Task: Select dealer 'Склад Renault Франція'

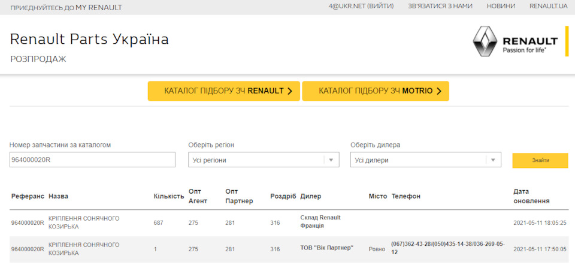Action: coord(320,222)
